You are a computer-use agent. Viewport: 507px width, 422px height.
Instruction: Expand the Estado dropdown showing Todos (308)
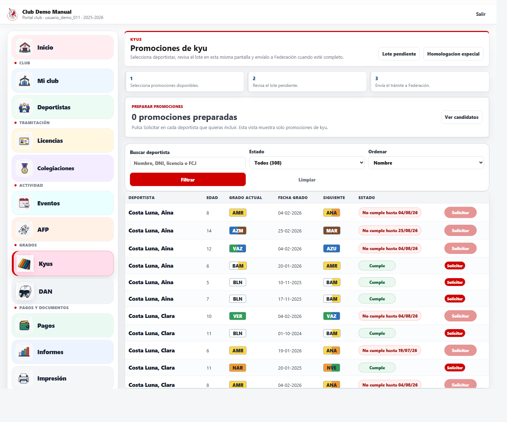pos(307,163)
